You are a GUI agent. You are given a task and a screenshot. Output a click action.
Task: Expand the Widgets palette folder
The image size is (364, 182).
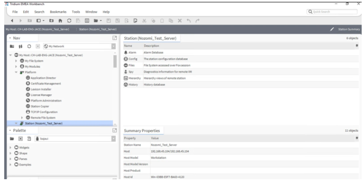[10, 147]
